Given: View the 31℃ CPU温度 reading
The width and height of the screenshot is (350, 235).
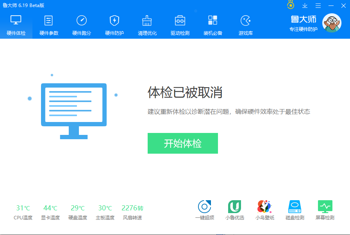Looking at the screenshot, I should [23, 212].
